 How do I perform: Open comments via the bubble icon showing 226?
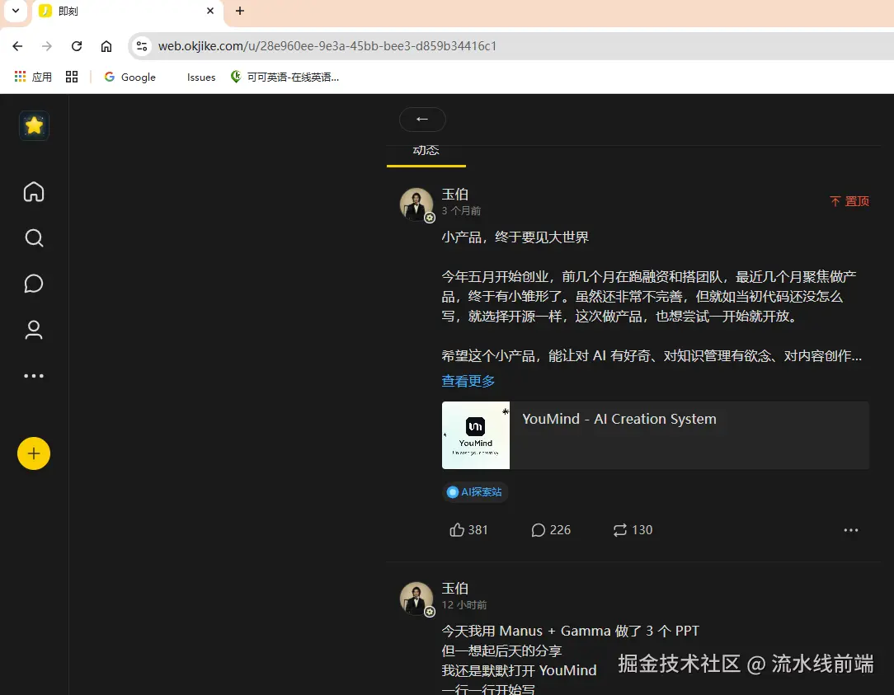point(550,530)
